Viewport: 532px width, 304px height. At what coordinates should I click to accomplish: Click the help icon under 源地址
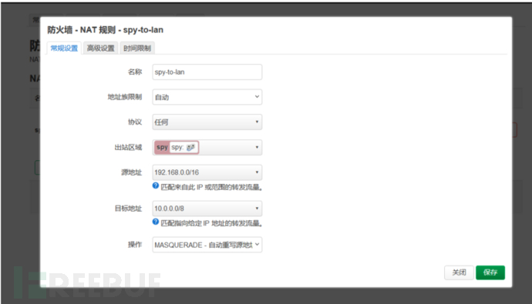(x=156, y=185)
